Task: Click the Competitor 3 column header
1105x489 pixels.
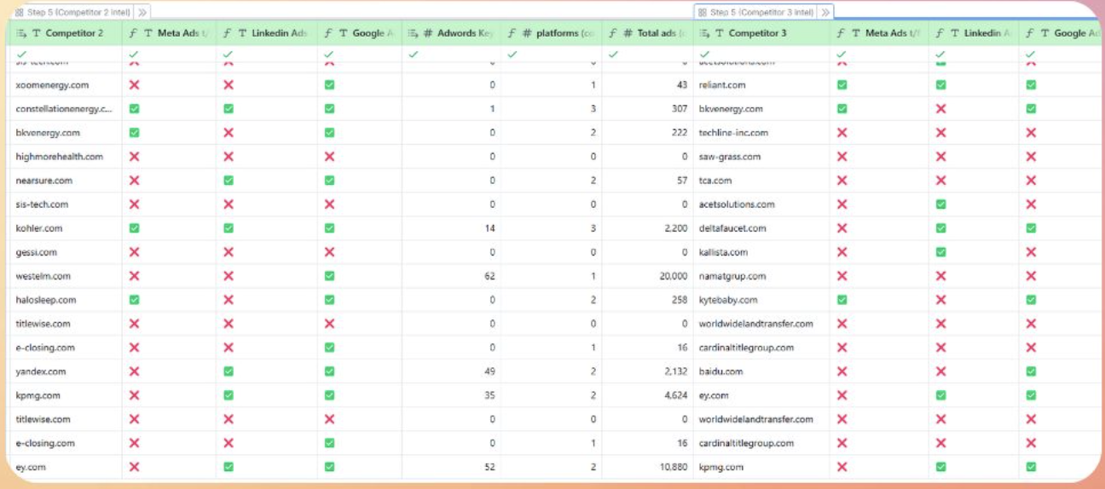Action: click(x=757, y=33)
